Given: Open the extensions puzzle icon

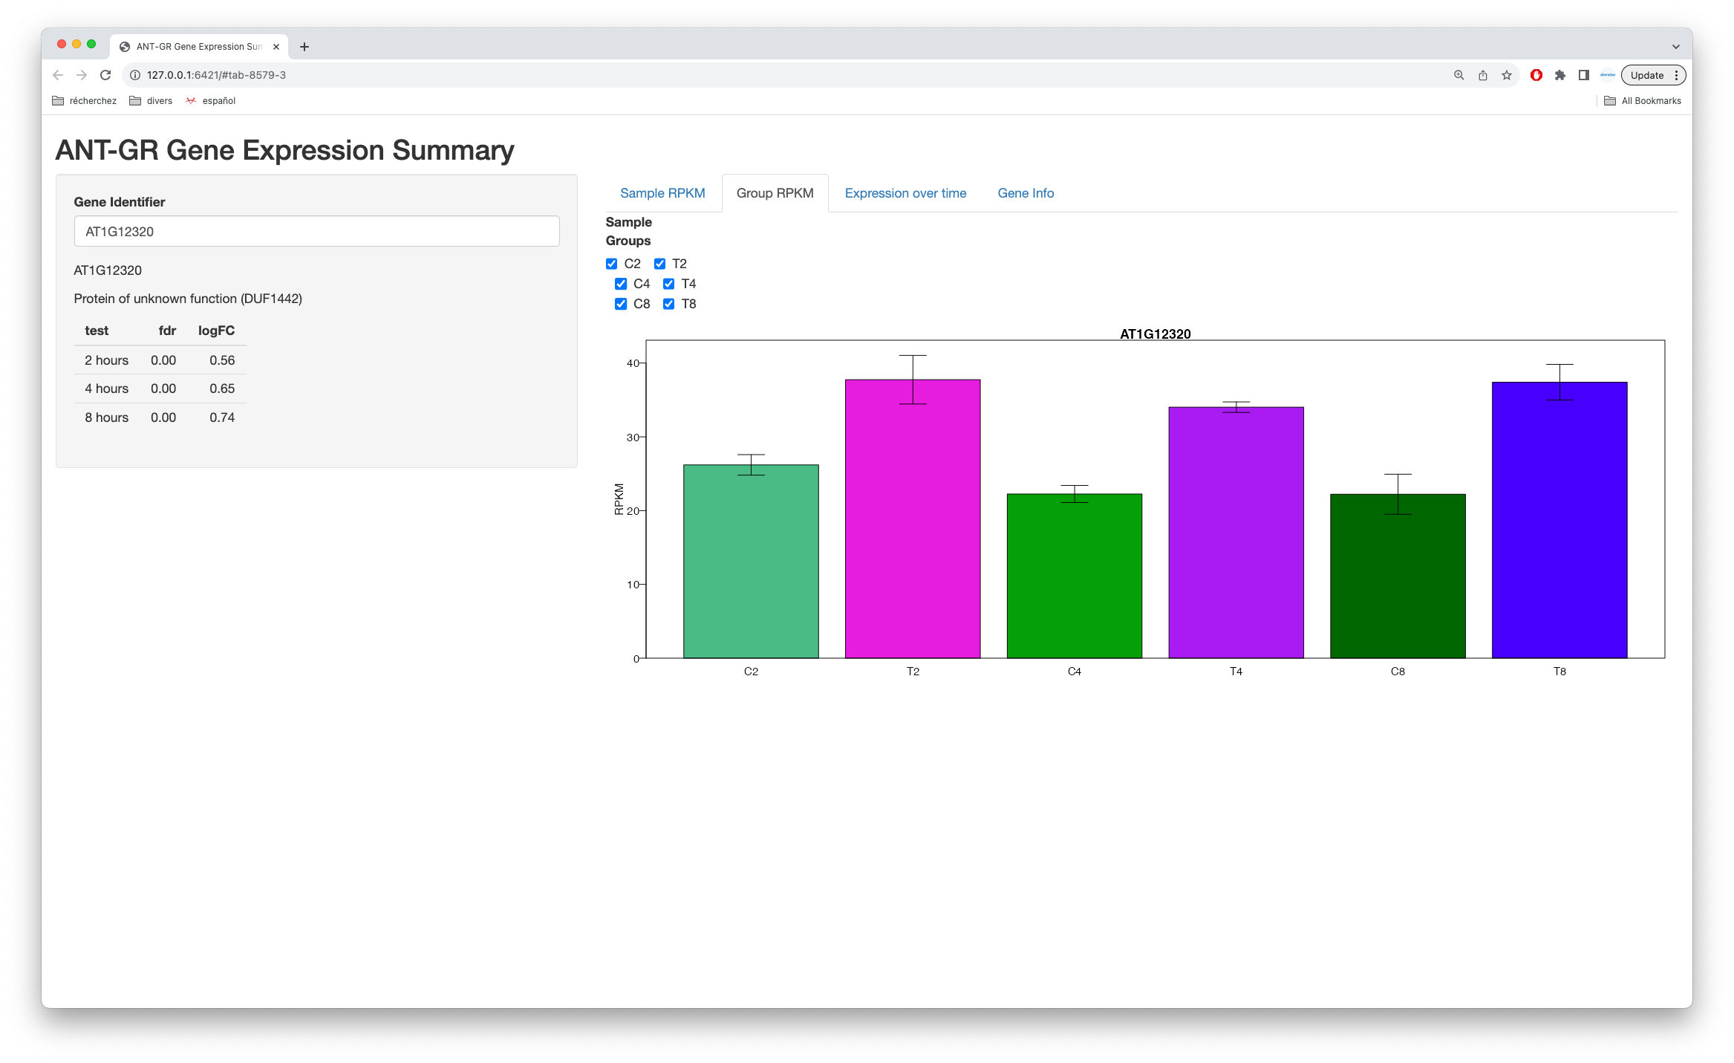Looking at the screenshot, I should click(1560, 75).
